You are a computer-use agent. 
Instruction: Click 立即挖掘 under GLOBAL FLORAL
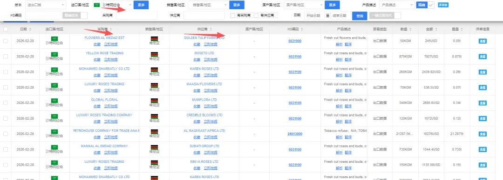click(x=111, y=106)
